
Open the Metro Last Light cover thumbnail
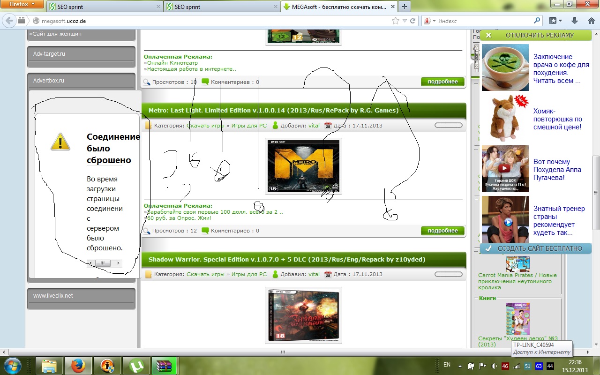click(303, 166)
